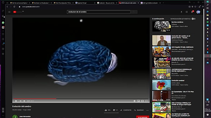This screenshot has width=211, height=118.
Task: Open more actions ellipsis below video
Action: 147,110
